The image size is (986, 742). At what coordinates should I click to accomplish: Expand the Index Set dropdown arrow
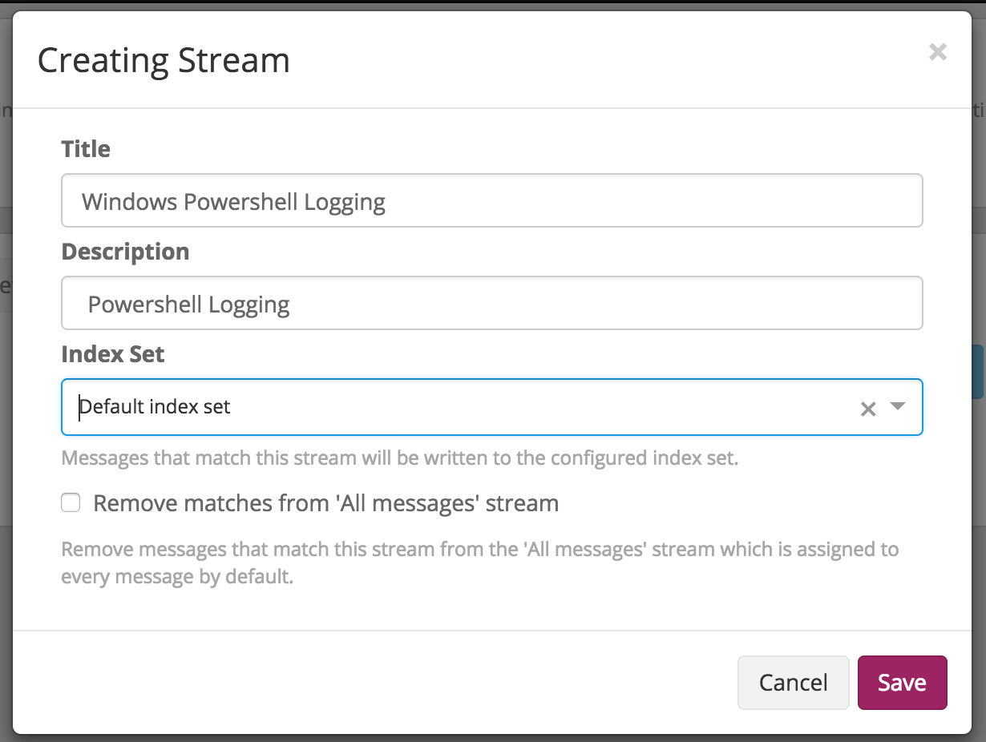point(898,407)
